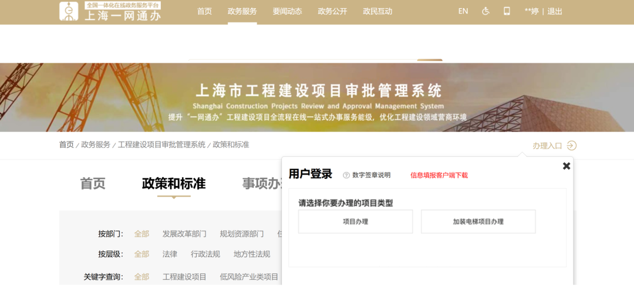Image resolution: width=634 pixels, height=287 pixels.
Task: Click 工程建设项目审批管理系统 breadcrumb link
Action: point(161,144)
